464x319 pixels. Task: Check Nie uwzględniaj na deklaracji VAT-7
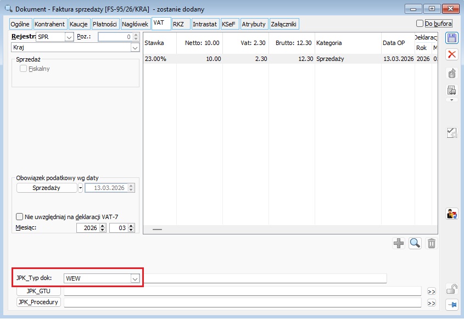(x=19, y=217)
